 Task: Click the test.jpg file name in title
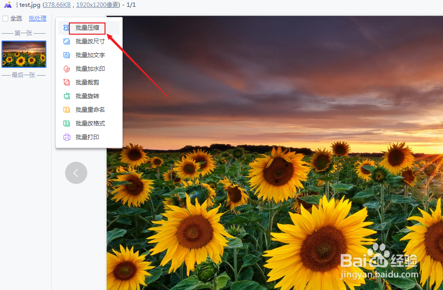coord(30,5)
